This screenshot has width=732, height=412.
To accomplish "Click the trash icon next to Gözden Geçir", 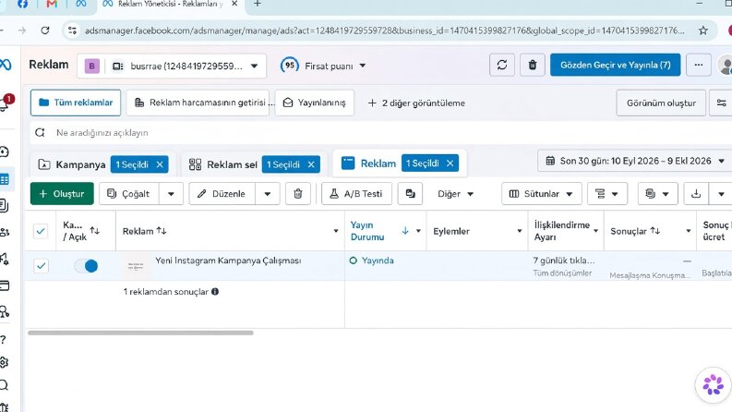I will point(533,65).
